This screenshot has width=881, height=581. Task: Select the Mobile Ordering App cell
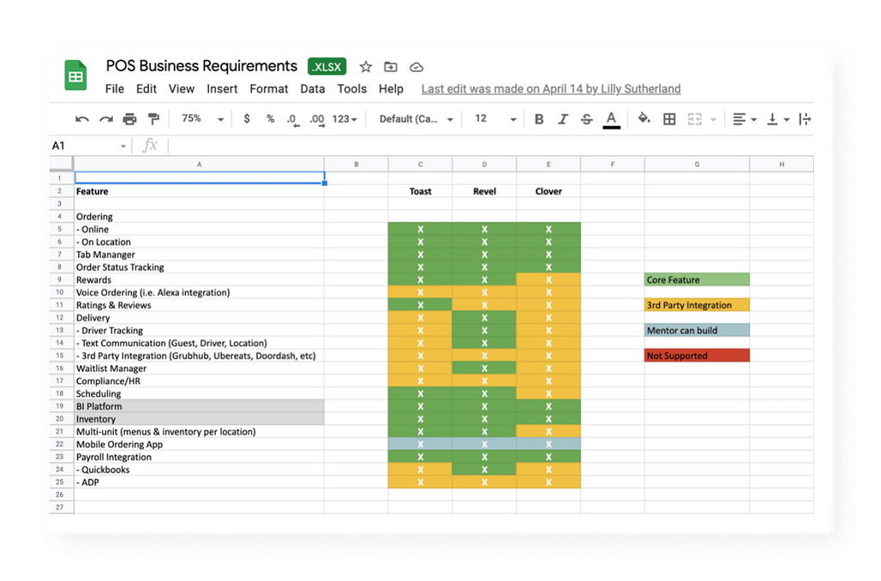point(199,444)
